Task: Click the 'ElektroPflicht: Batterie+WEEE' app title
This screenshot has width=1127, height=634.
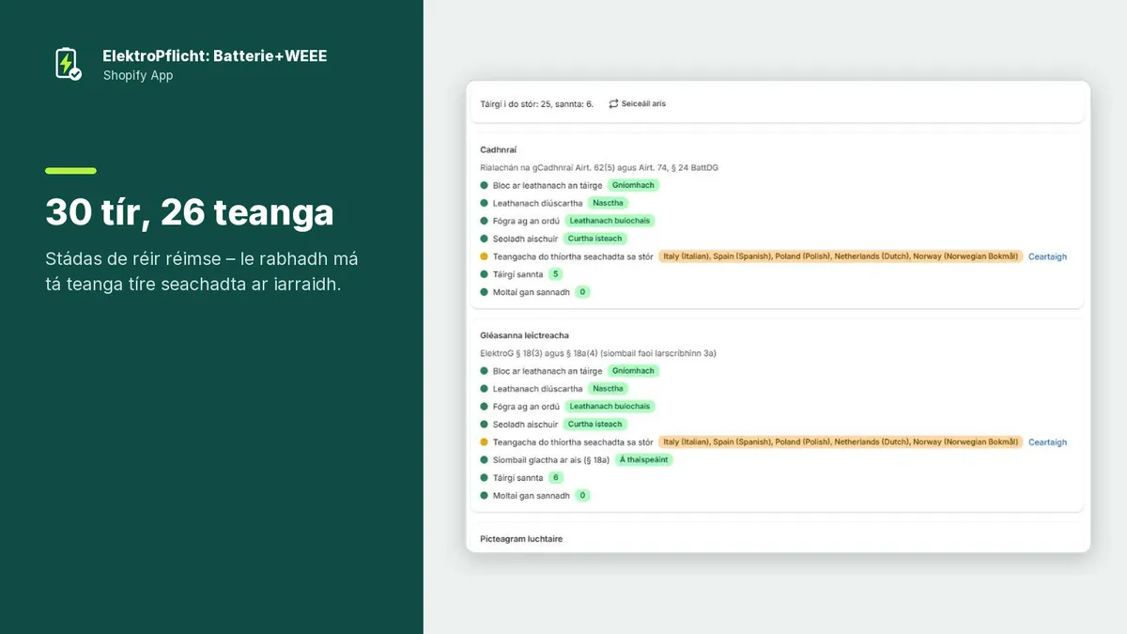Action: pos(215,56)
